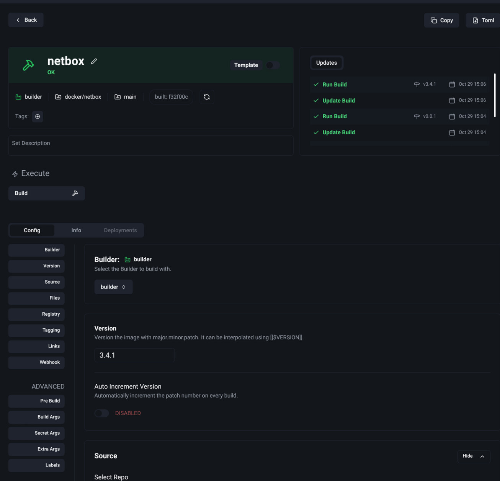
Task: Click the Version input field
Action: (x=134, y=355)
